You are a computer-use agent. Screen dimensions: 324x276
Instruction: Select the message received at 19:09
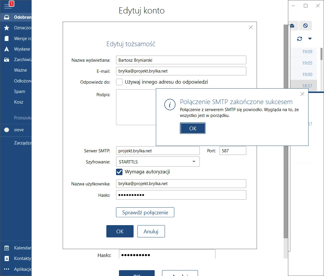click(x=304, y=51)
